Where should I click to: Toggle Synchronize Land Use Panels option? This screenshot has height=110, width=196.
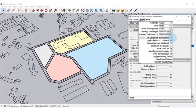pos(171,43)
